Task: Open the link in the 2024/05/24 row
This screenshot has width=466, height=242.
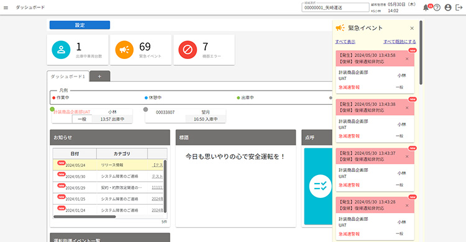Action: point(158,165)
